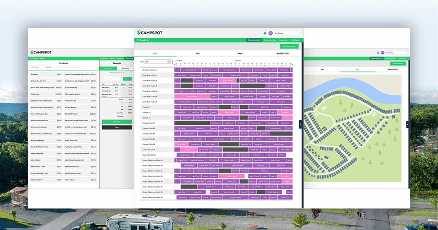Viewport: 438px width, 230px height.
Task: Select Customers in the Booking navigation bar
Action: (283, 40)
